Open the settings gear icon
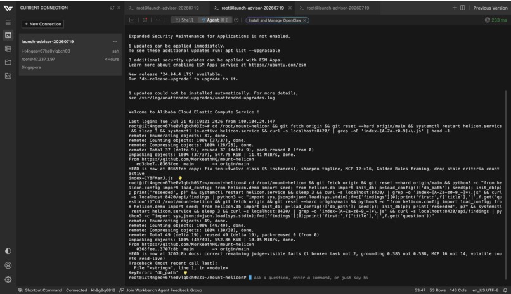 [x=8, y=279]
